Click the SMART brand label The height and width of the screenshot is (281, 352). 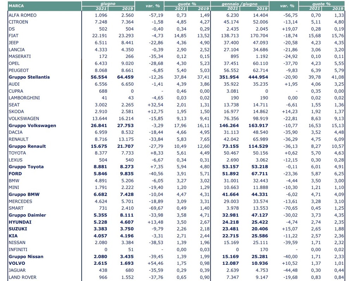coord(16,208)
